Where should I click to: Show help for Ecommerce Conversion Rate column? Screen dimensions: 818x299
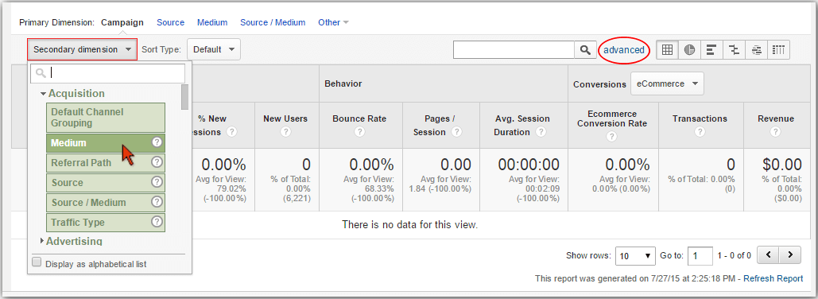click(612, 137)
